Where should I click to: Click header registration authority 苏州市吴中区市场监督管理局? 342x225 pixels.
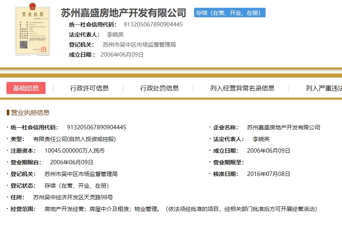point(139,45)
